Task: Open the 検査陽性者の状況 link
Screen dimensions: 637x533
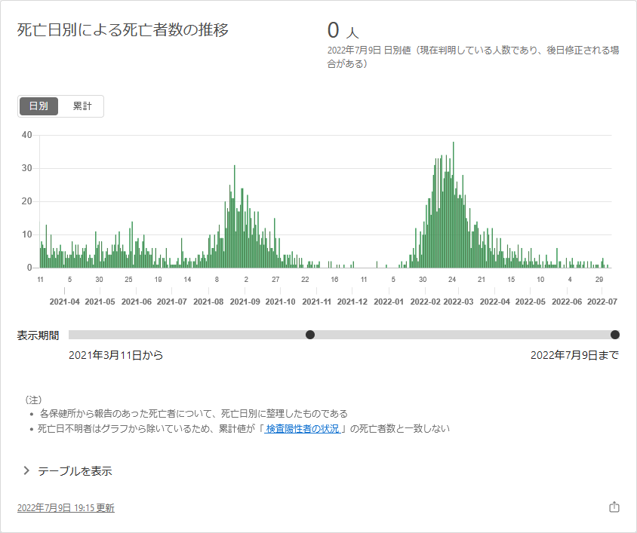Action: pyautogui.click(x=302, y=429)
